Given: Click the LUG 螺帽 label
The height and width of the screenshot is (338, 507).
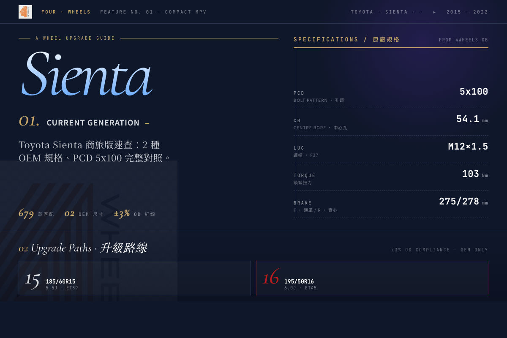Looking at the screenshot, I should click(x=306, y=151).
